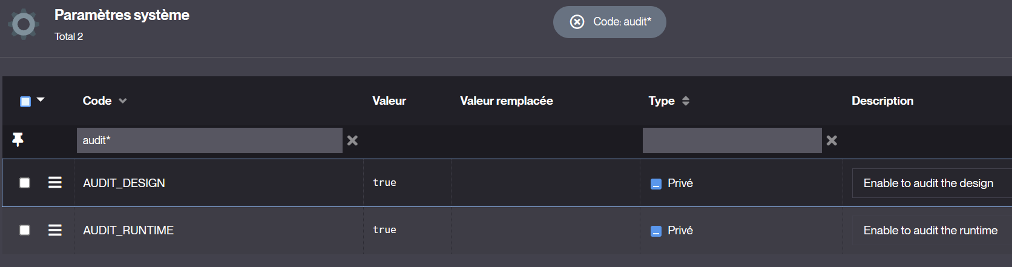Open the AUDIT_DESIGN code link

124,183
